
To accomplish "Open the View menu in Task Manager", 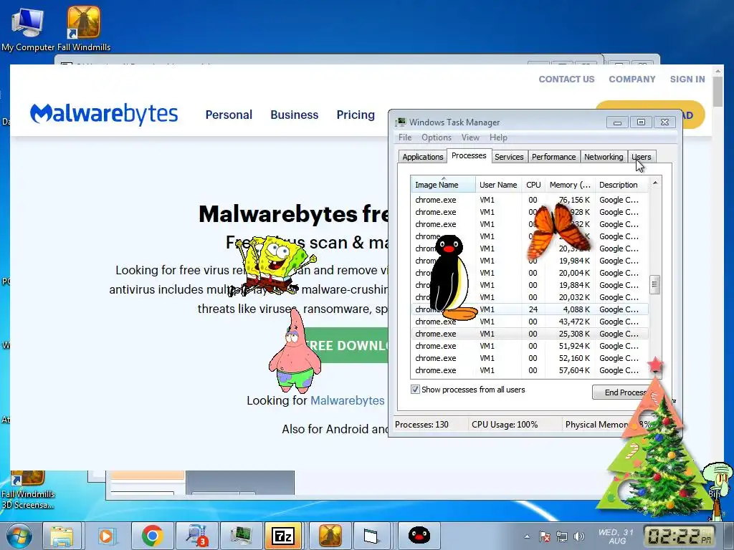I will click(x=470, y=137).
